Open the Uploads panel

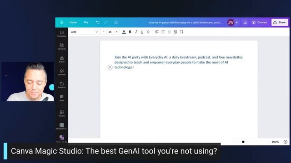coord(62,72)
